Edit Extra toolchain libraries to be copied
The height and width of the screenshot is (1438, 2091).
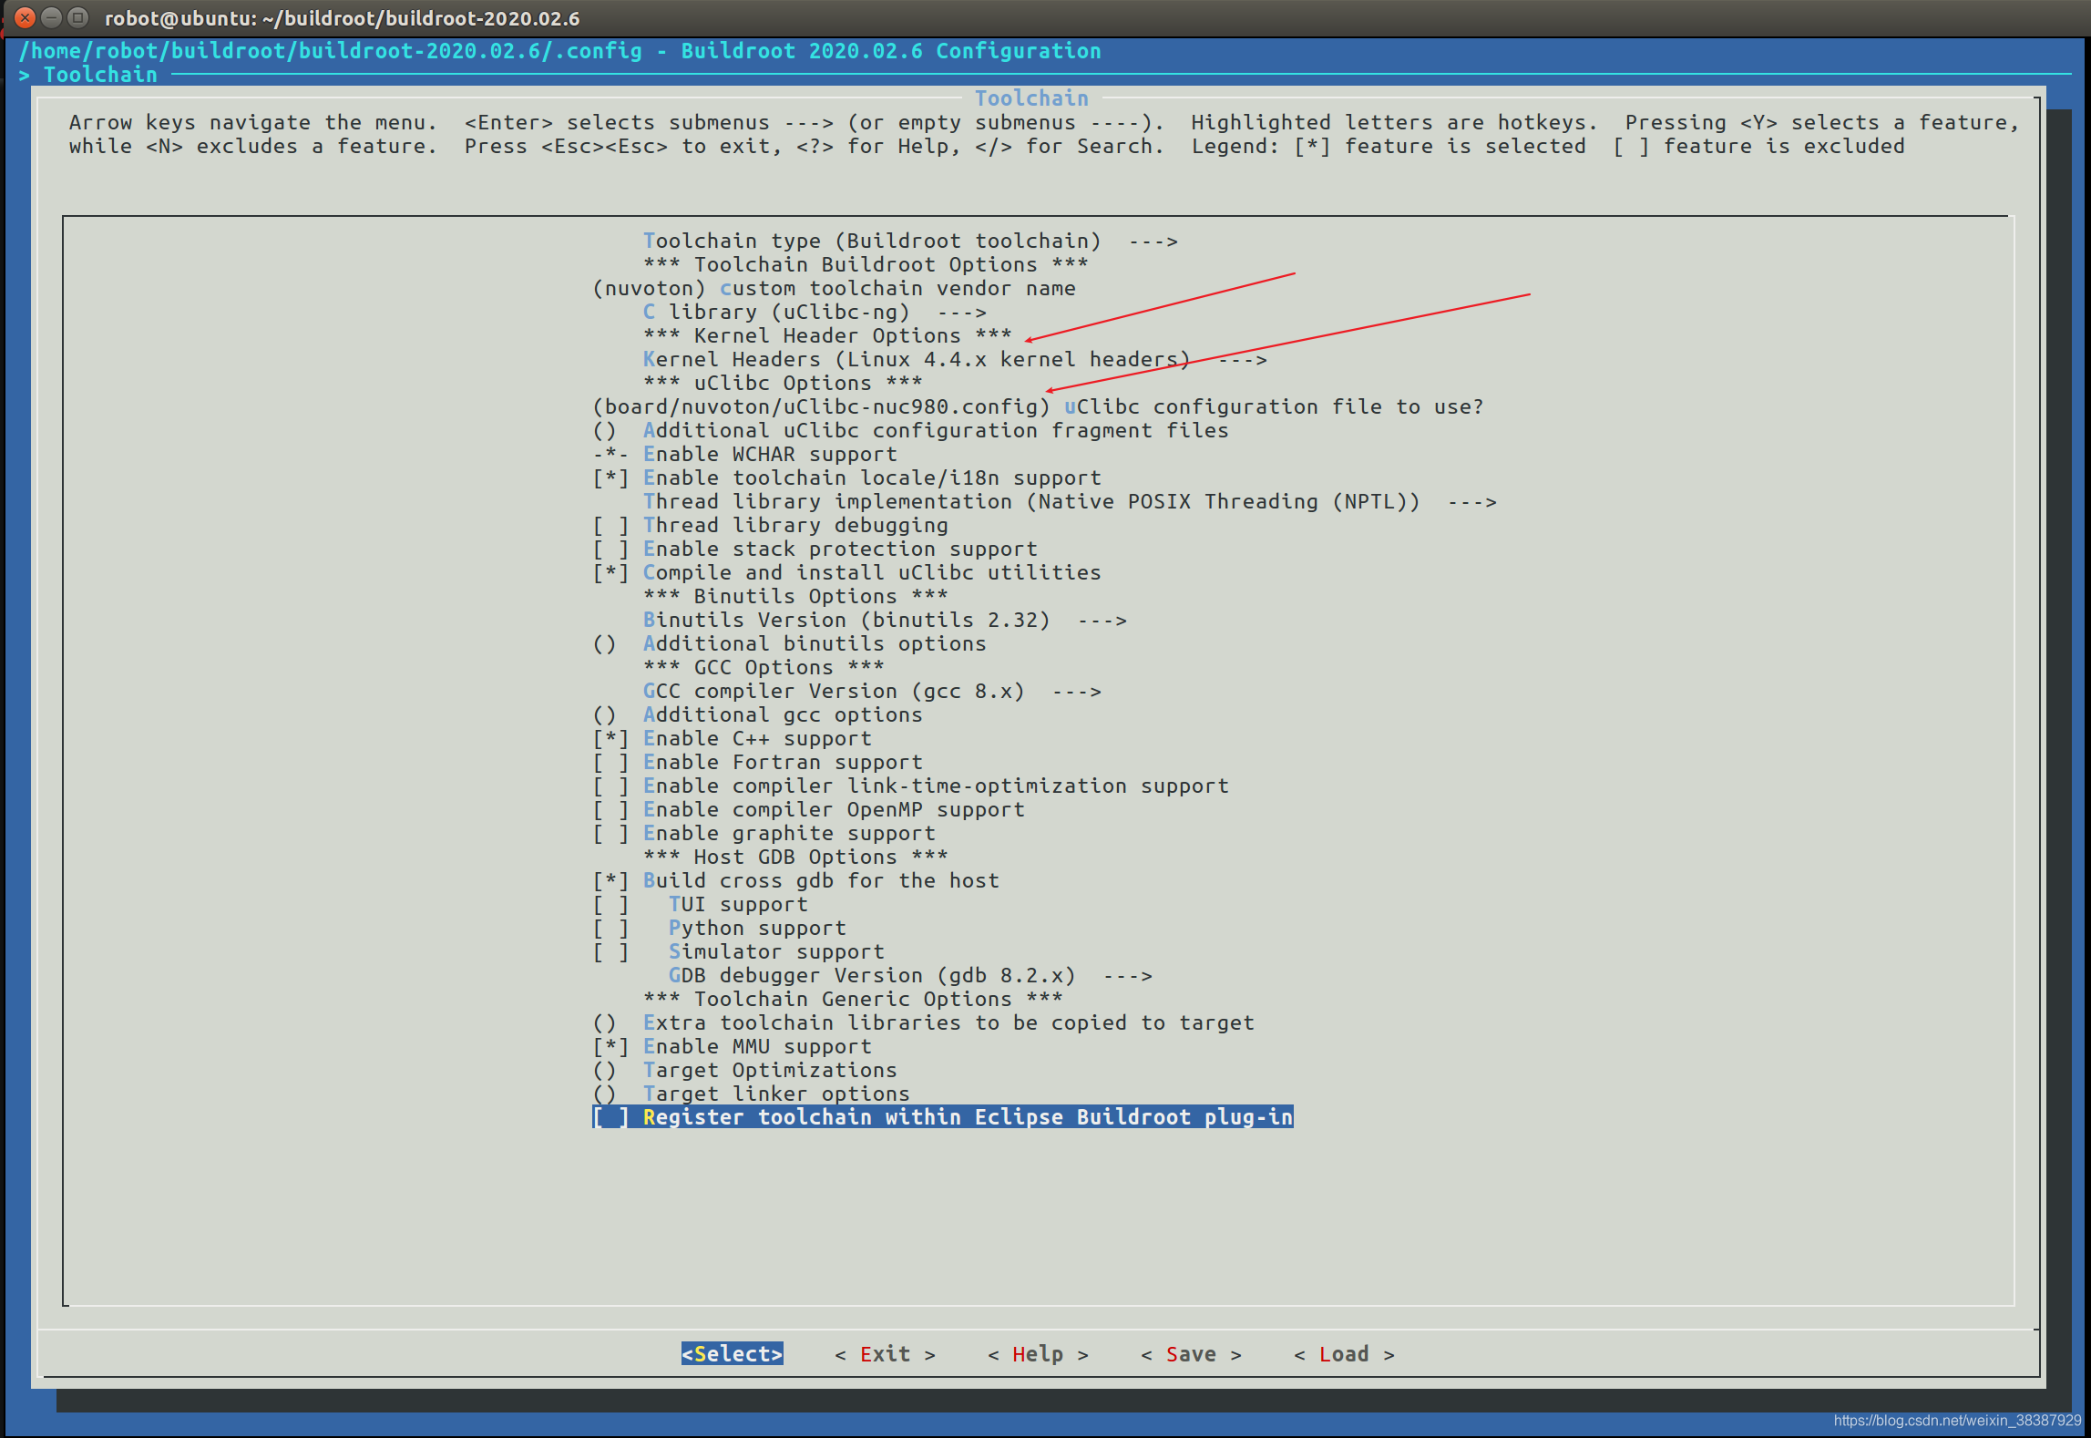[x=924, y=1022]
